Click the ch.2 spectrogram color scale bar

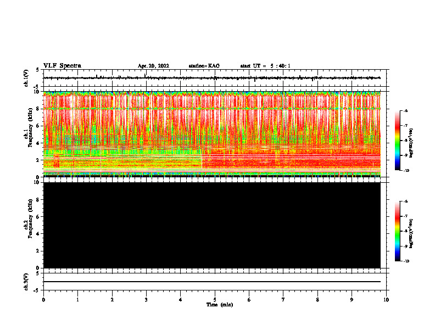pos(398,231)
